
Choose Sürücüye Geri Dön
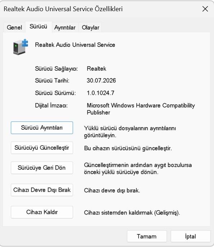point(42,168)
